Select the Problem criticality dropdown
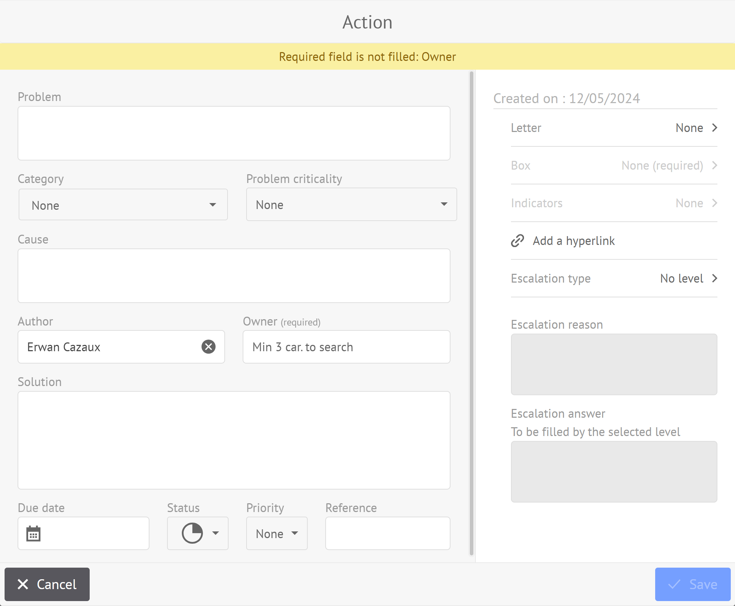The width and height of the screenshot is (735, 606). (x=351, y=205)
